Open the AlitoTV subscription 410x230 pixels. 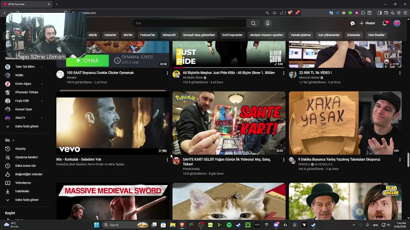(20, 118)
